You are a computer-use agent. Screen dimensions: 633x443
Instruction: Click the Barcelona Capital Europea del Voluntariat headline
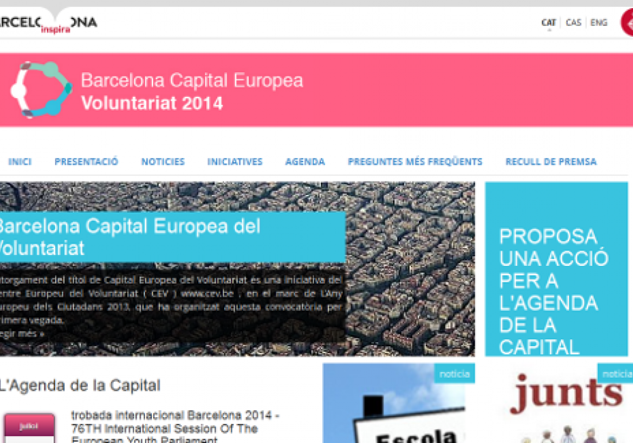[129, 237]
